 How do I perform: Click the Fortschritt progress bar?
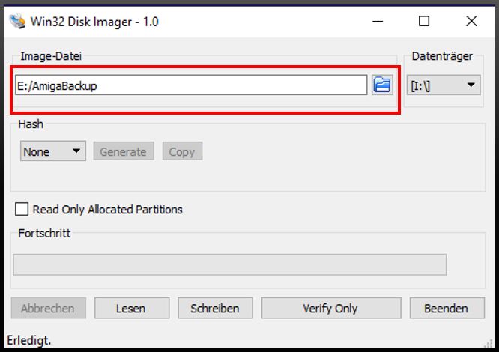[x=229, y=264]
